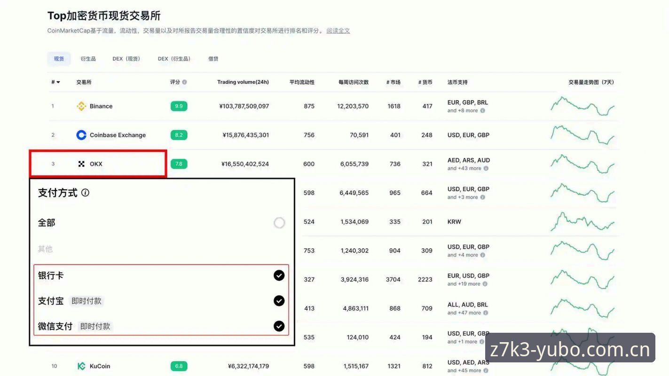Sort by 每周访问次数 column header
The height and width of the screenshot is (376, 669).
coord(354,82)
